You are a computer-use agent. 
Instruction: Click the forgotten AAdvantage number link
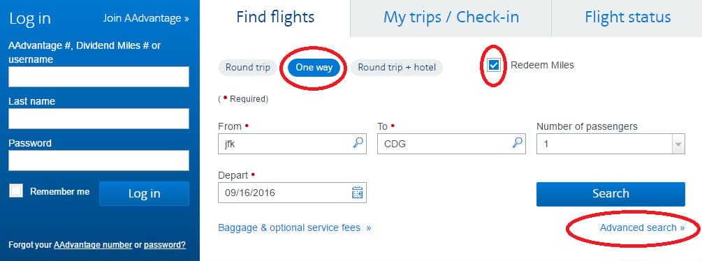click(93, 245)
